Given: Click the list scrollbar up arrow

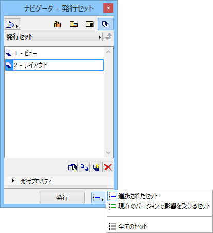Looking at the screenshot, I should 108,52.
